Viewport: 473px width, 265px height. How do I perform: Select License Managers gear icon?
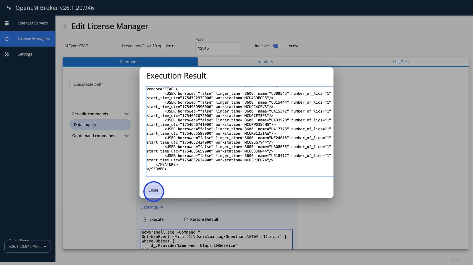pyautogui.click(x=7, y=39)
